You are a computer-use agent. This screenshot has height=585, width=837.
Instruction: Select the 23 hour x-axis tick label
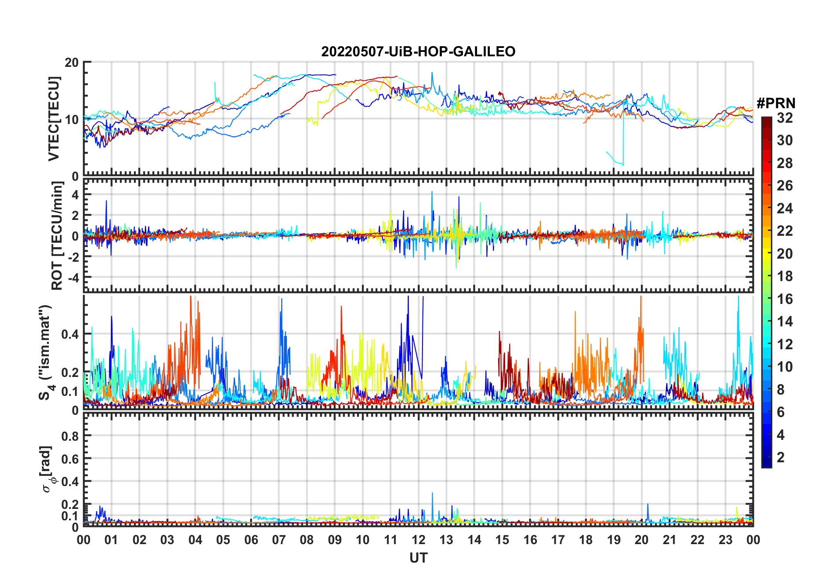[x=725, y=540]
